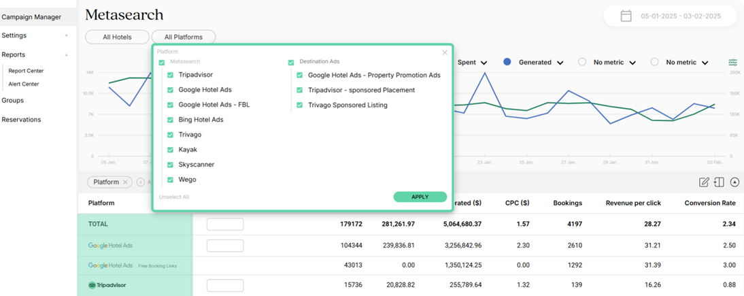Select the Google Hotel Ads logo row
This screenshot has width=744, height=296.
pos(110,246)
